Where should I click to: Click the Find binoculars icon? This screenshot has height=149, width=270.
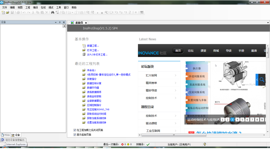[x=53, y=12]
